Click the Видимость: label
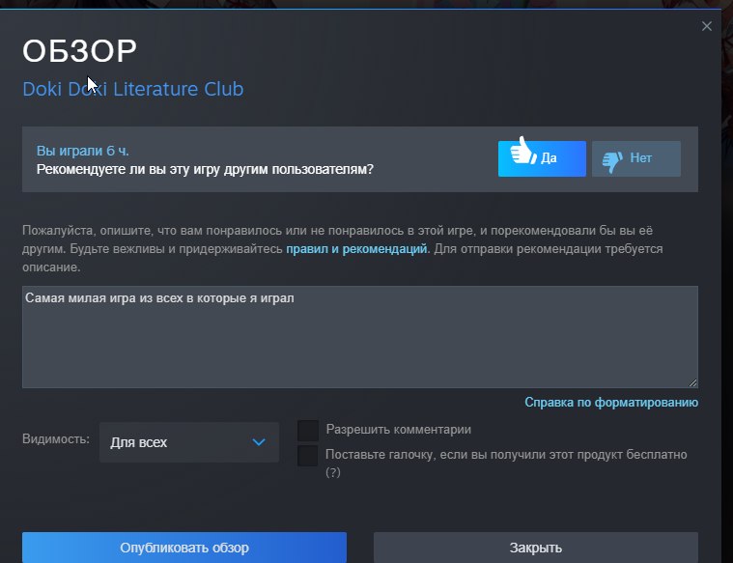733x563 pixels. (x=56, y=439)
